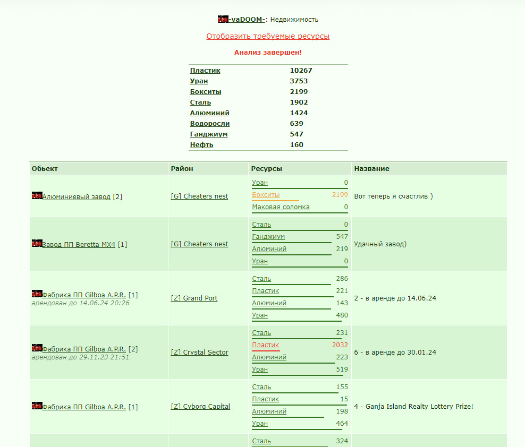Click Пластик total value 10267
The height and width of the screenshot is (447, 525).
[x=301, y=71]
